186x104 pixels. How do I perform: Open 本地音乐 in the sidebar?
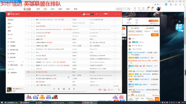(13, 42)
